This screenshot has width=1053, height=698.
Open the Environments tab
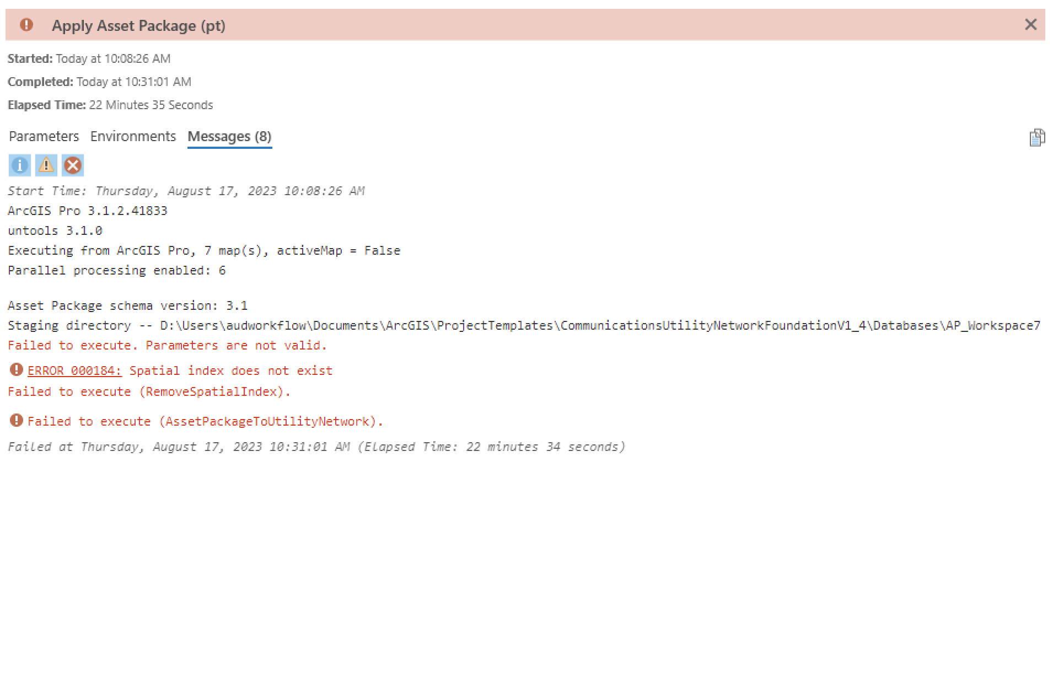[133, 136]
